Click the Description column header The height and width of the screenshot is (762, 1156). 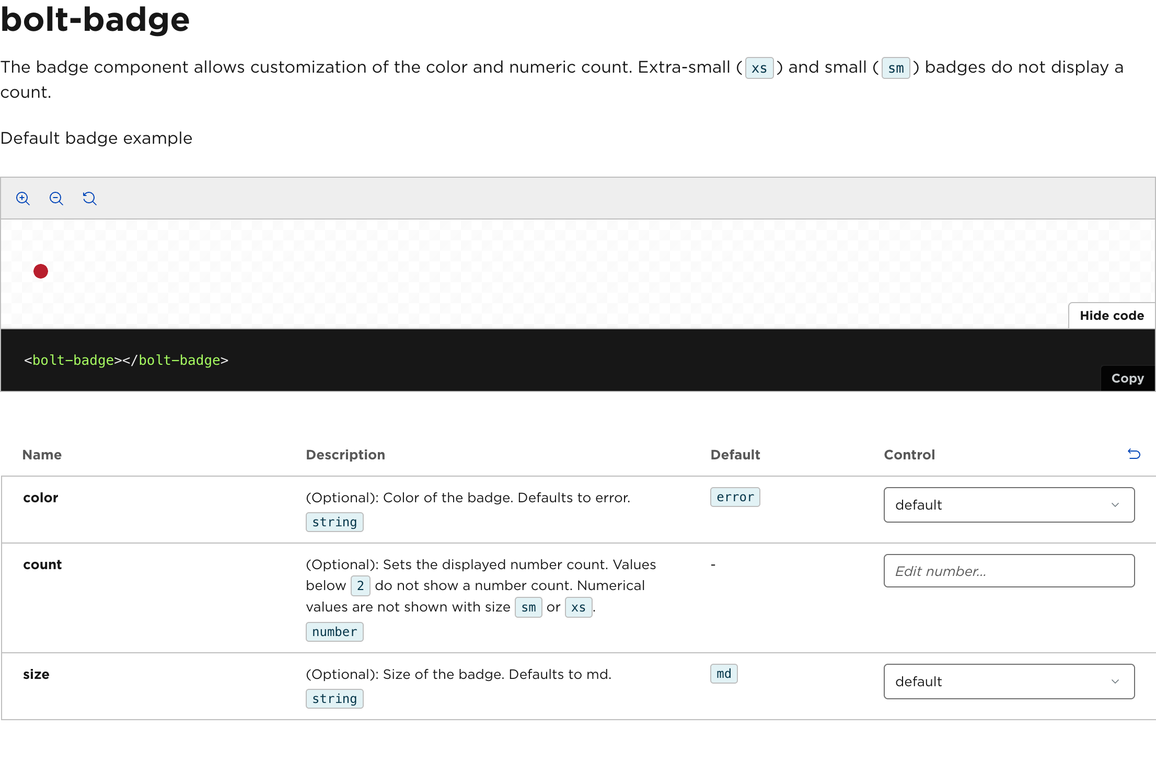click(x=345, y=455)
